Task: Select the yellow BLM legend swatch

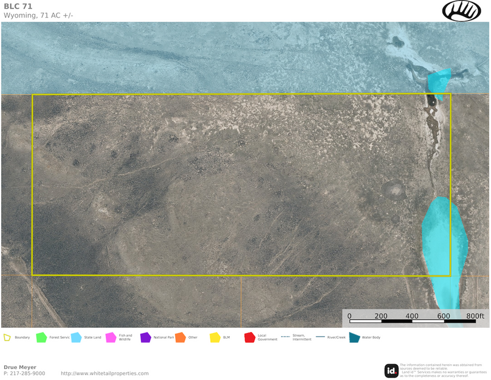Action: [x=215, y=337]
